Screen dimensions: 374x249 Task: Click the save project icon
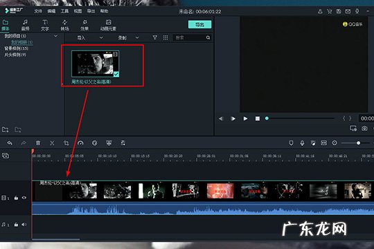(339, 11)
